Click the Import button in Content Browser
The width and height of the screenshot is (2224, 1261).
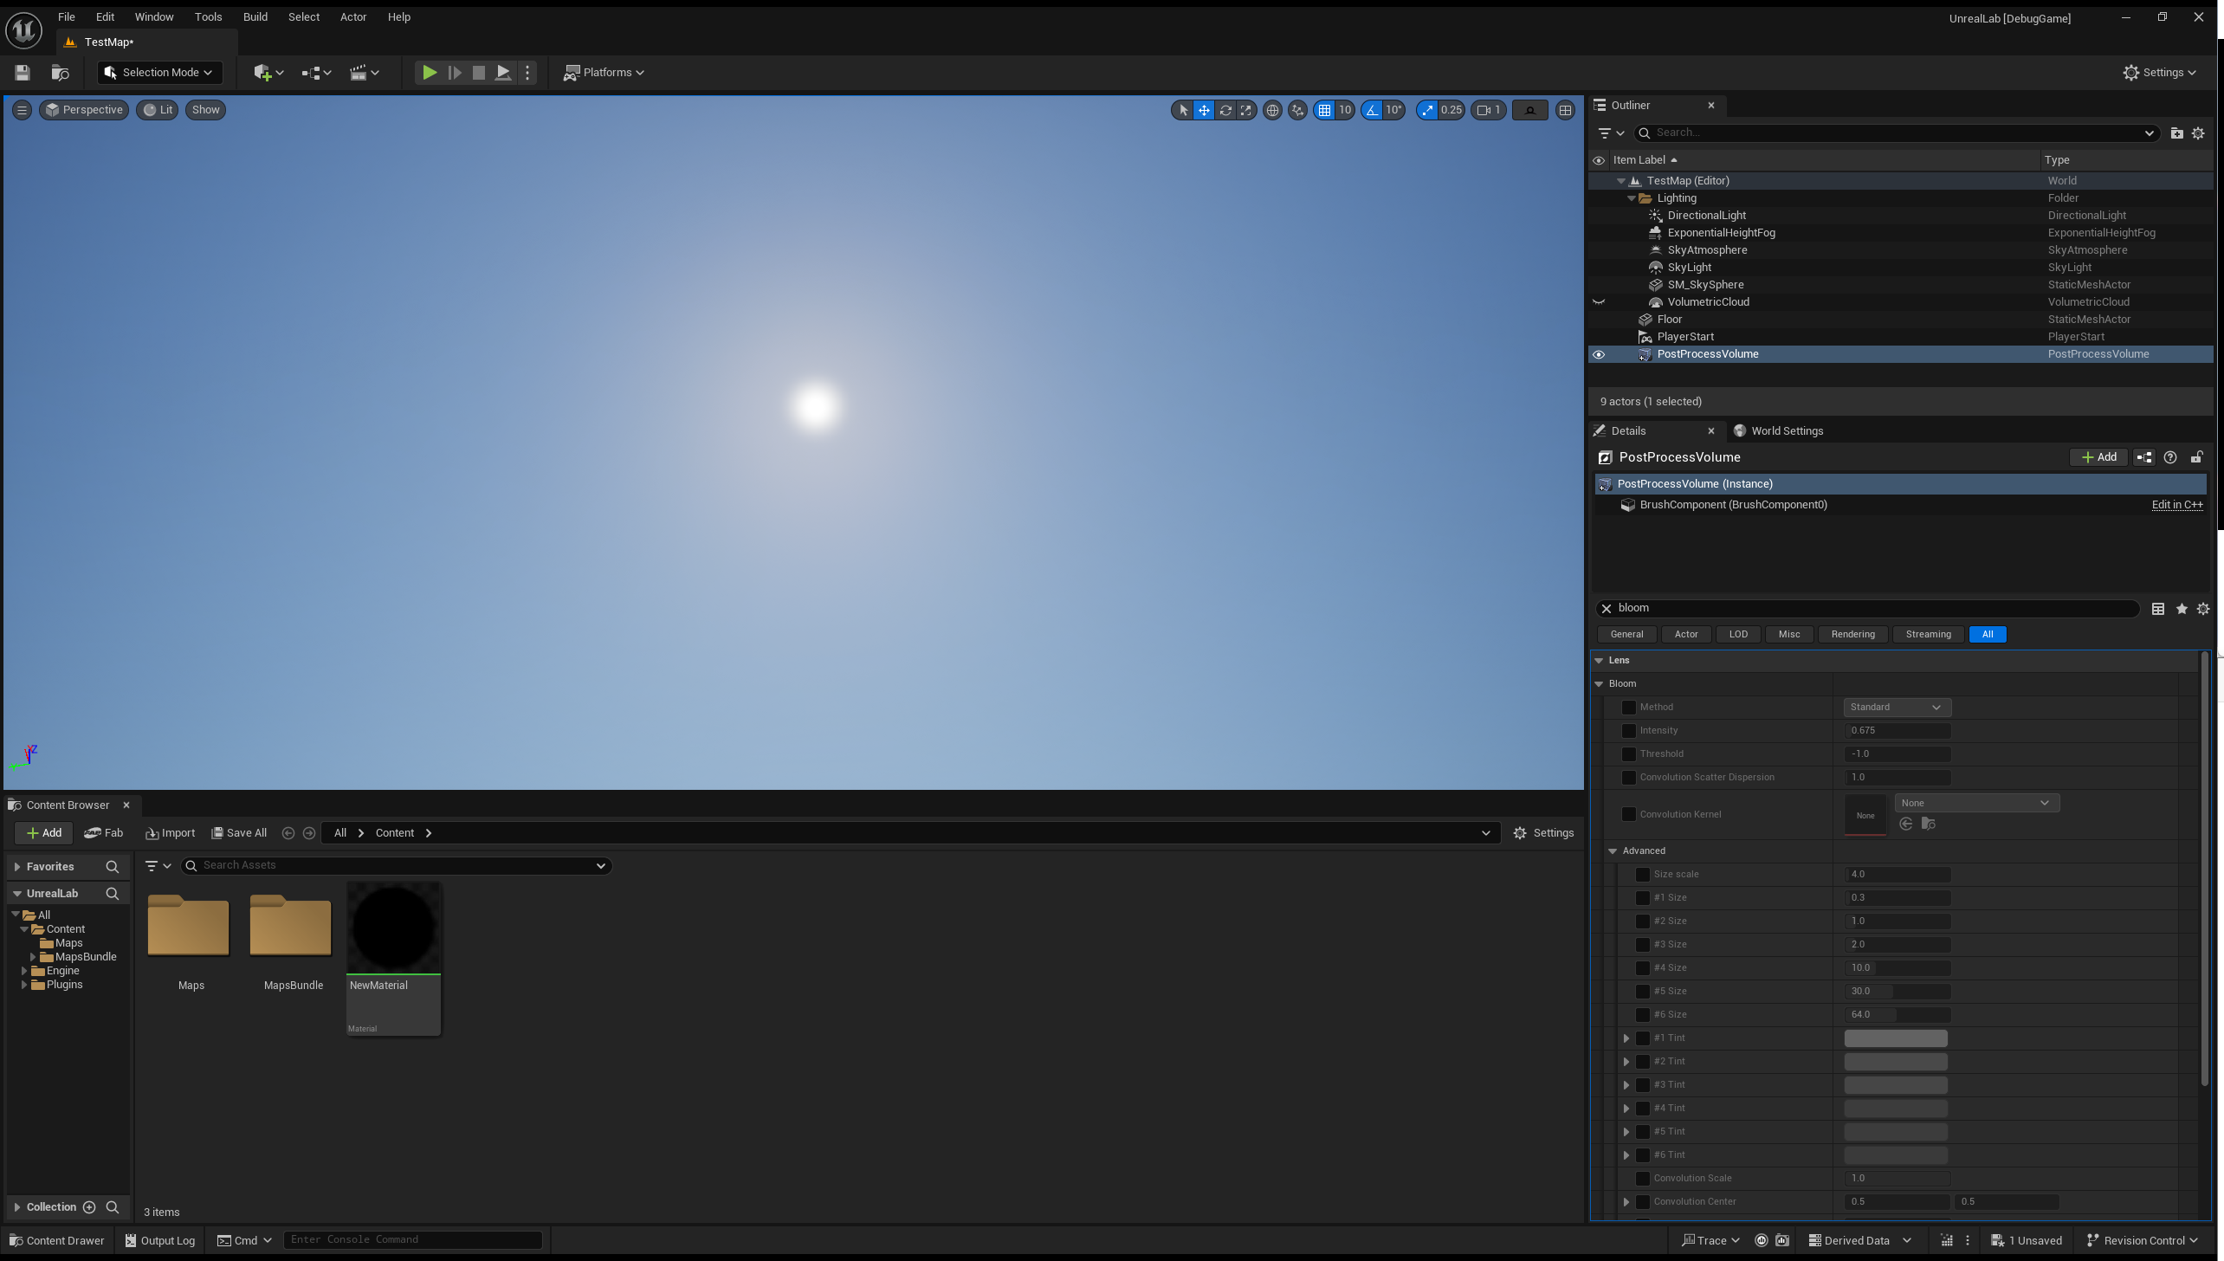pos(170,832)
